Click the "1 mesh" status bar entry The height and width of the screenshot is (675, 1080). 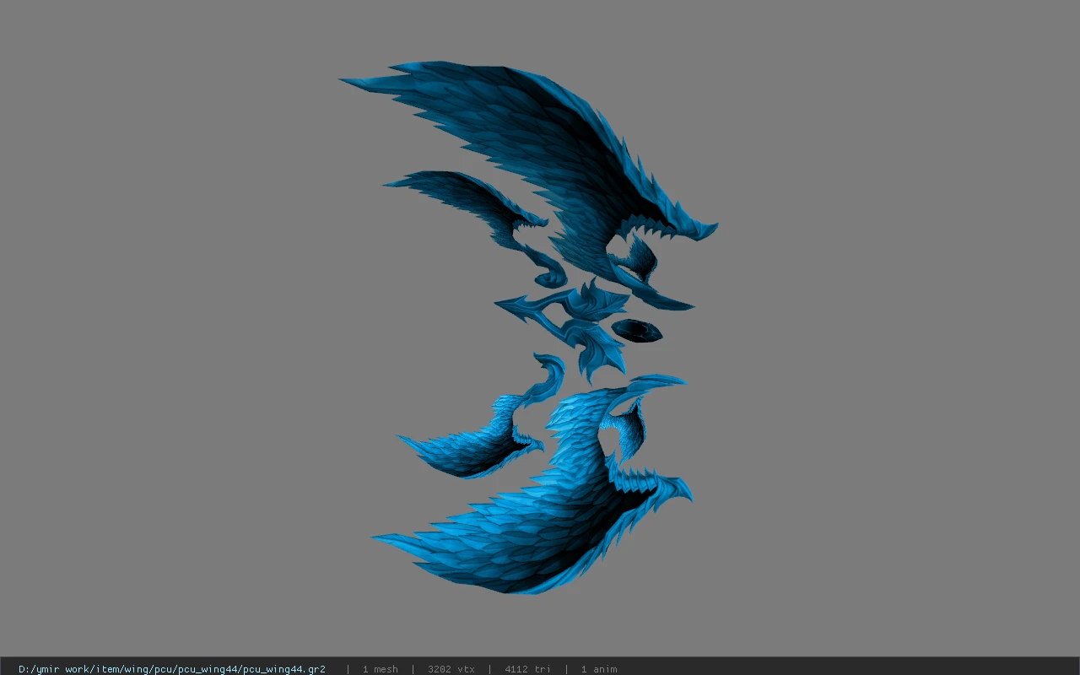tap(381, 669)
